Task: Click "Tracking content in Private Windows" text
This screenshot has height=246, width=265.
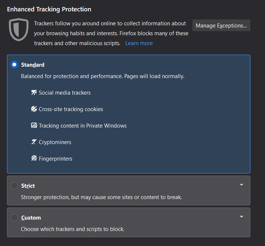Action: tap(82, 126)
